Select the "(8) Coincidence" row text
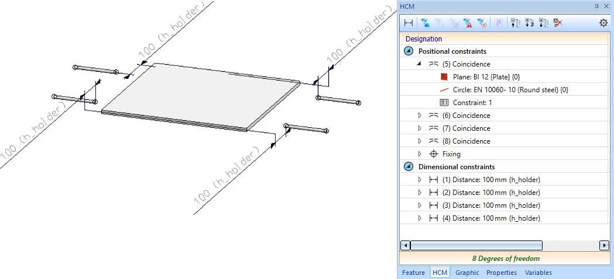Viewport: 614px width, 279px height. click(x=466, y=141)
